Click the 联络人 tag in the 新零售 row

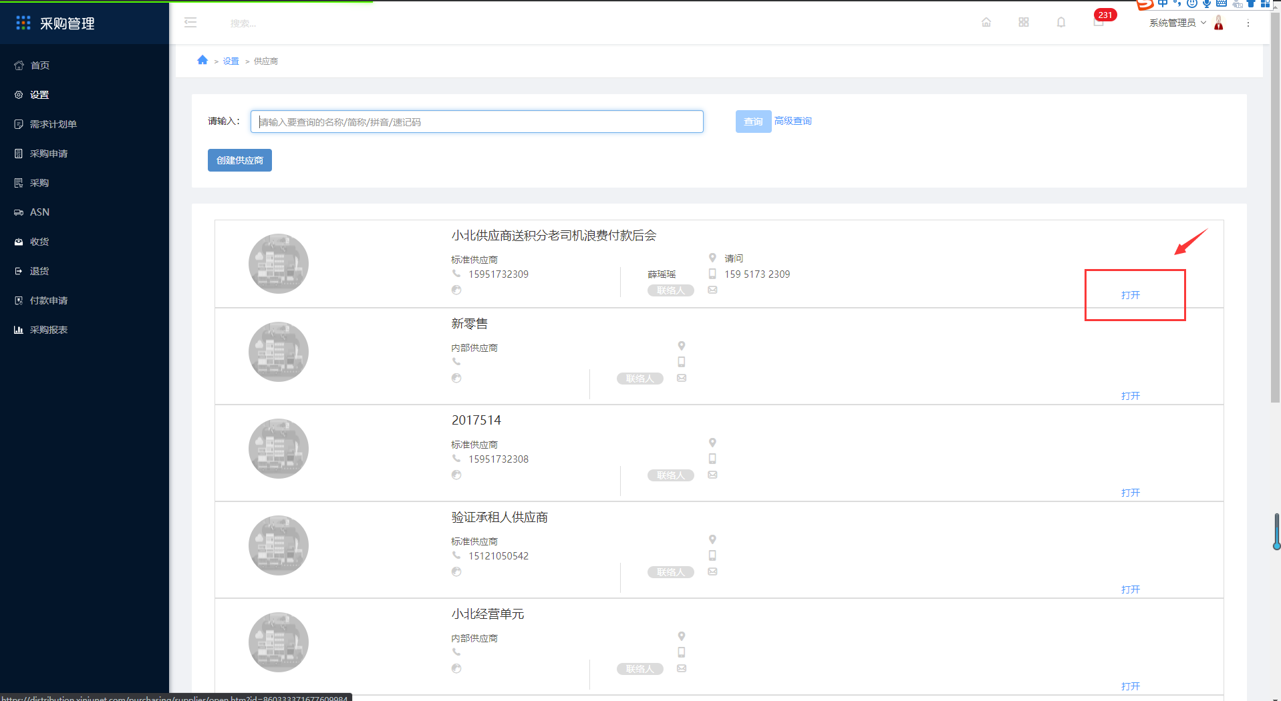tap(640, 379)
